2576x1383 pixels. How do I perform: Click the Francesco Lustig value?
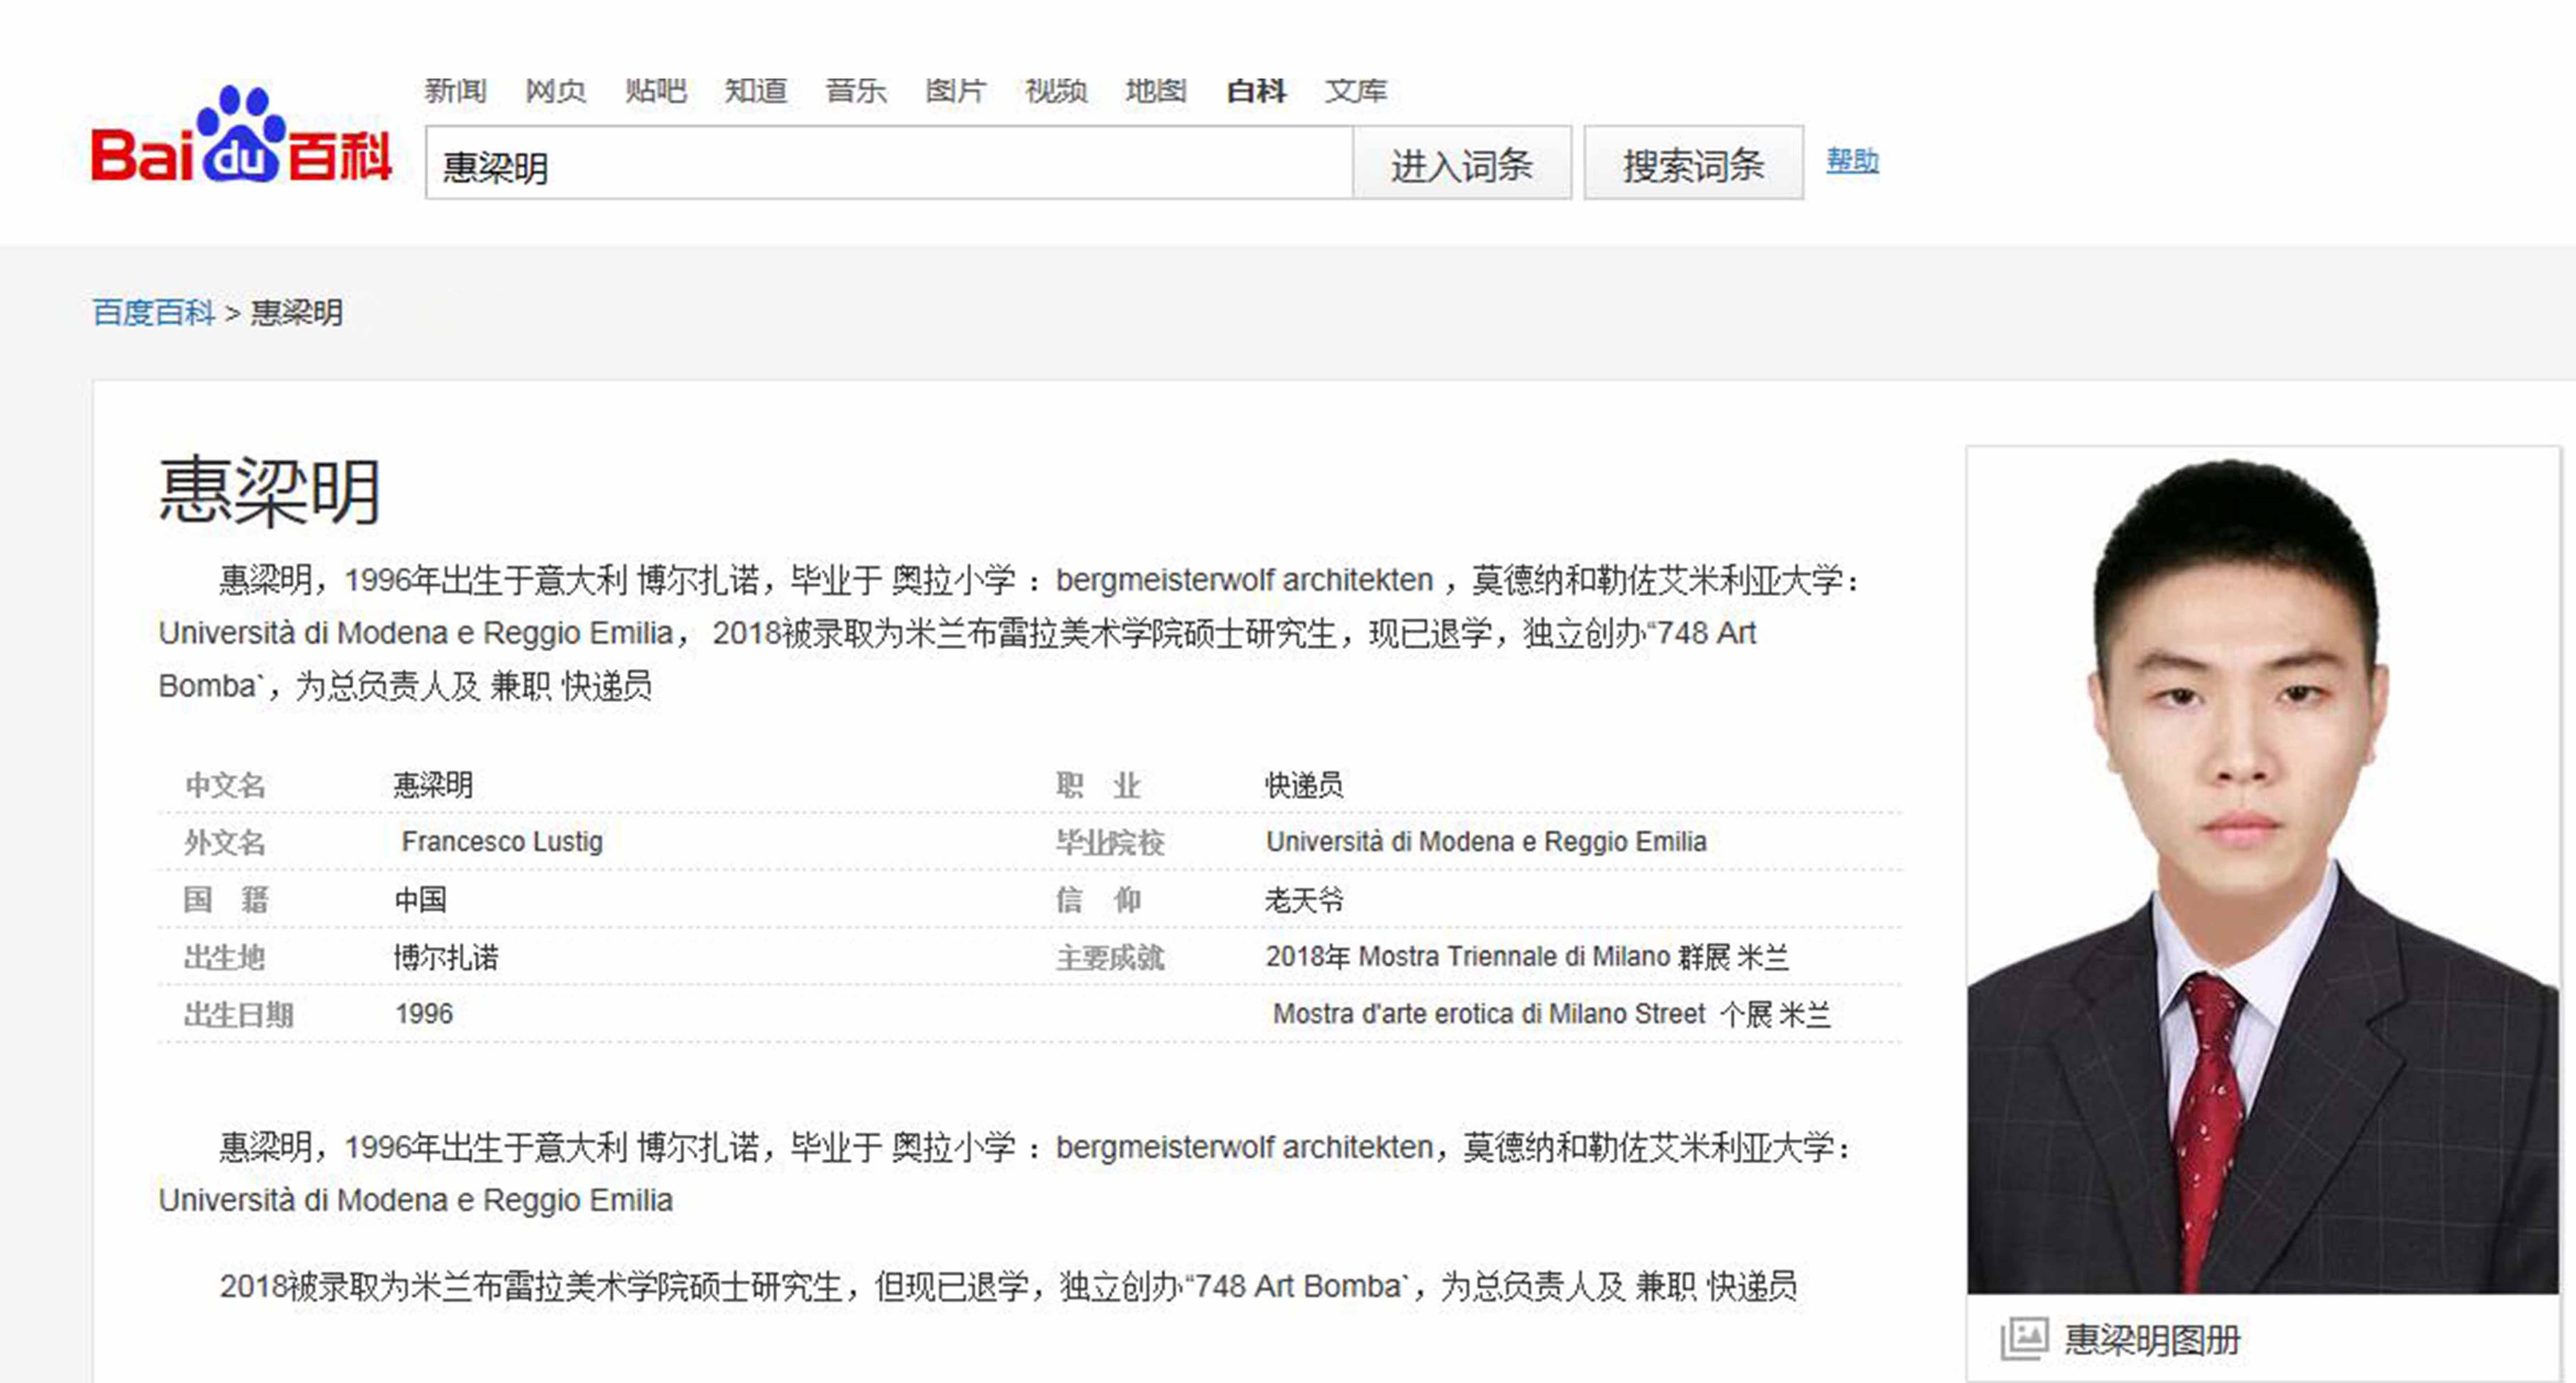tap(502, 842)
